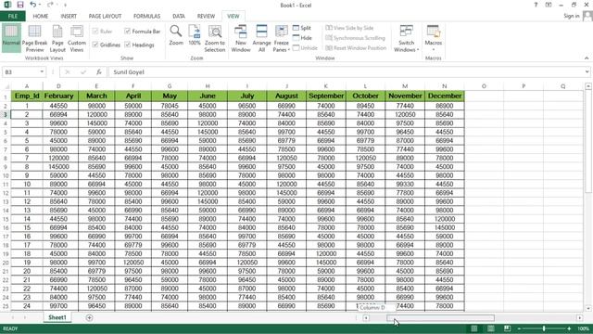Switch to Page Break Preview in status bar
The image size is (593, 334).
(507, 328)
